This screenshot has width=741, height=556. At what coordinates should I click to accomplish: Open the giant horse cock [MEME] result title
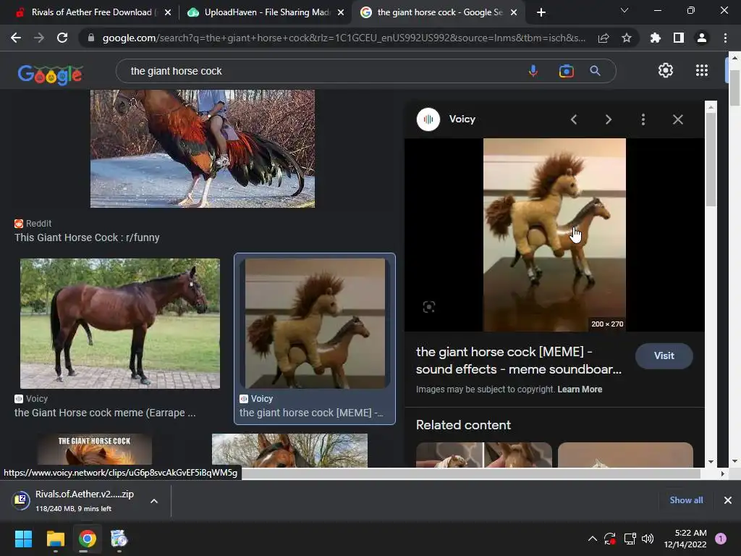(311, 413)
